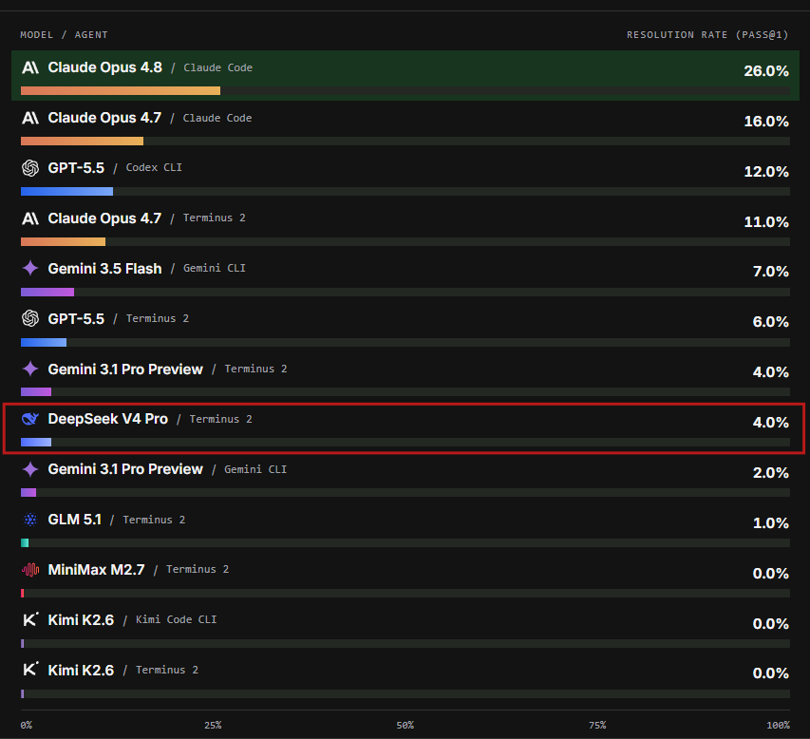Click the Kimi Code CLI agent label
Image resolution: width=810 pixels, height=739 pixels.
(177, 619)
